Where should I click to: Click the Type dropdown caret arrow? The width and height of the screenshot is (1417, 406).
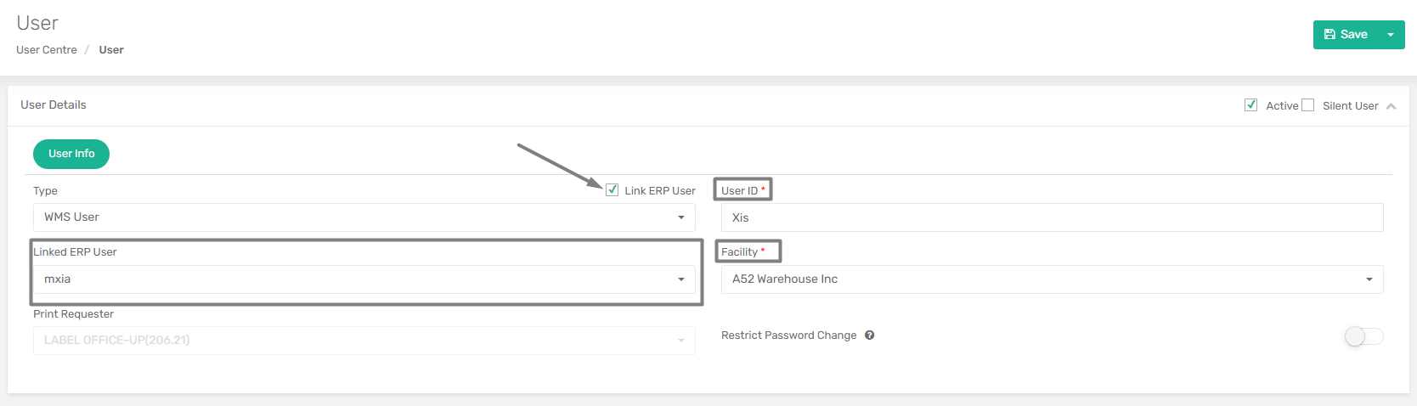(x=680, y=217)
